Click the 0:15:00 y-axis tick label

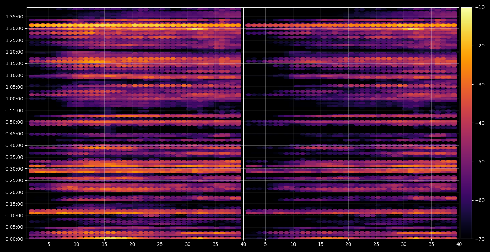[x=14, y=204]
